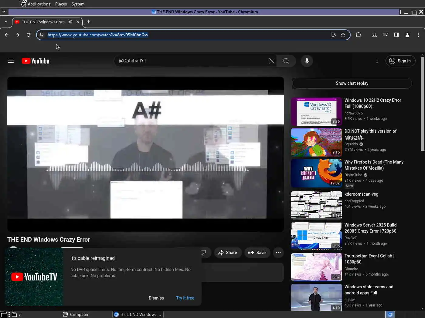Click channel name ndrew6075
The width and height of the screenshot is (425, 318).
pos(354,113)
